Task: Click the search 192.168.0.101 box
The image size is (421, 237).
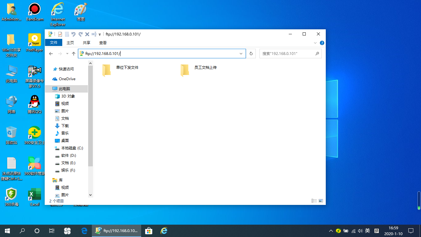Action: (x=290, y=54)
